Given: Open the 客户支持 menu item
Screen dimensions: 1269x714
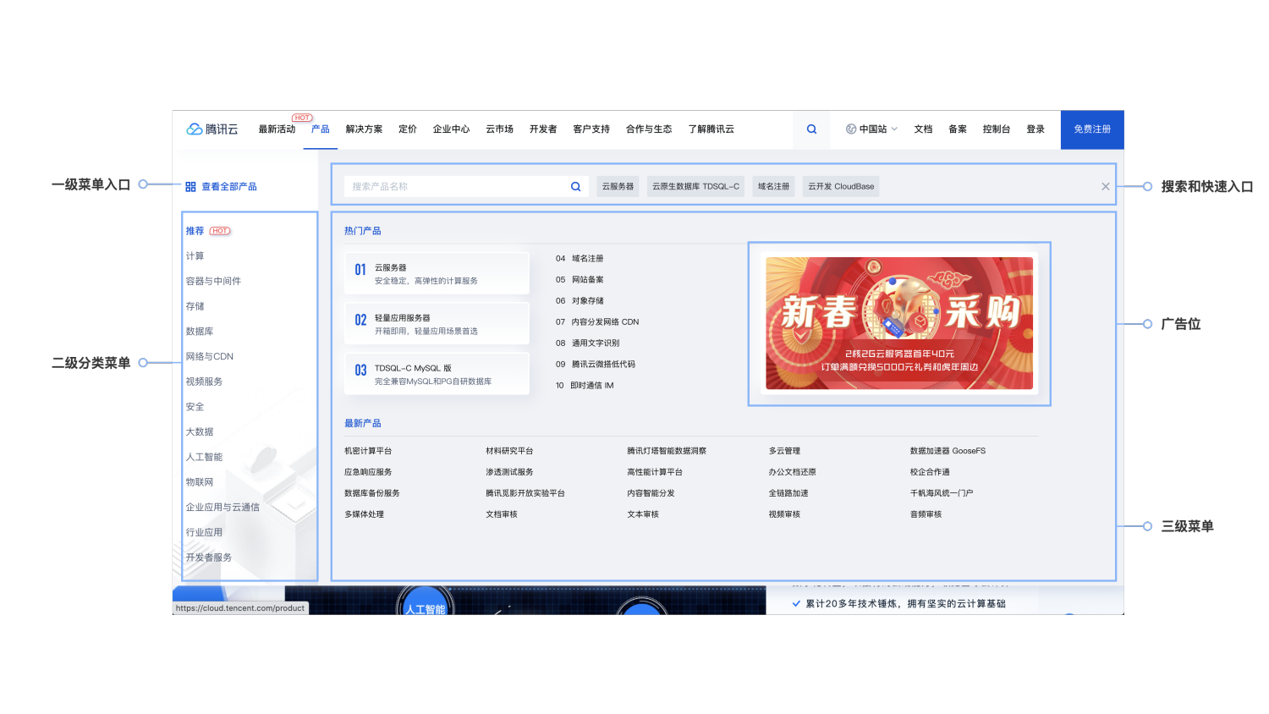Looking at the screenshot, I should [x=591, y=129].
